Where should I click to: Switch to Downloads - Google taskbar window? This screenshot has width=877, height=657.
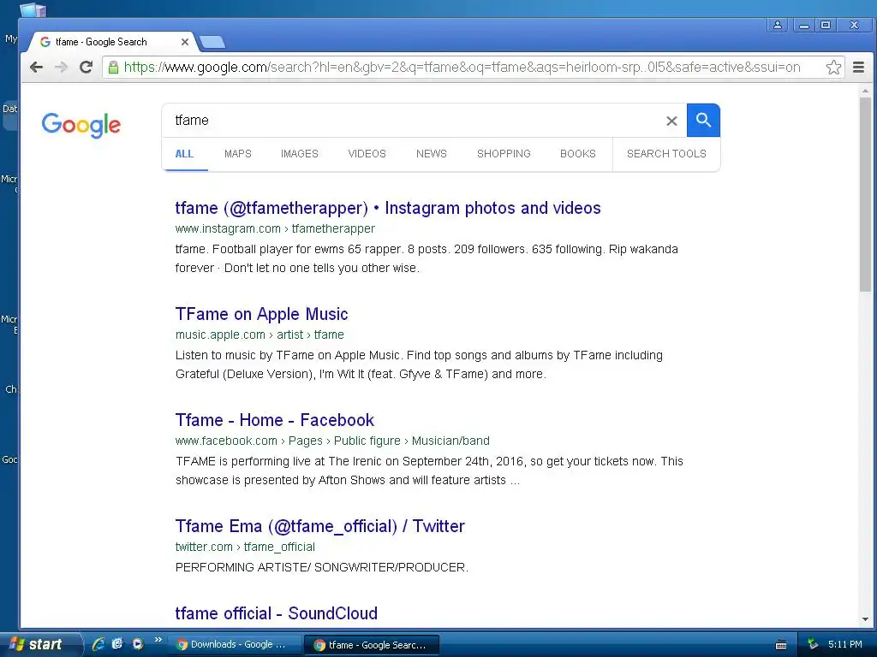(235, 645)
